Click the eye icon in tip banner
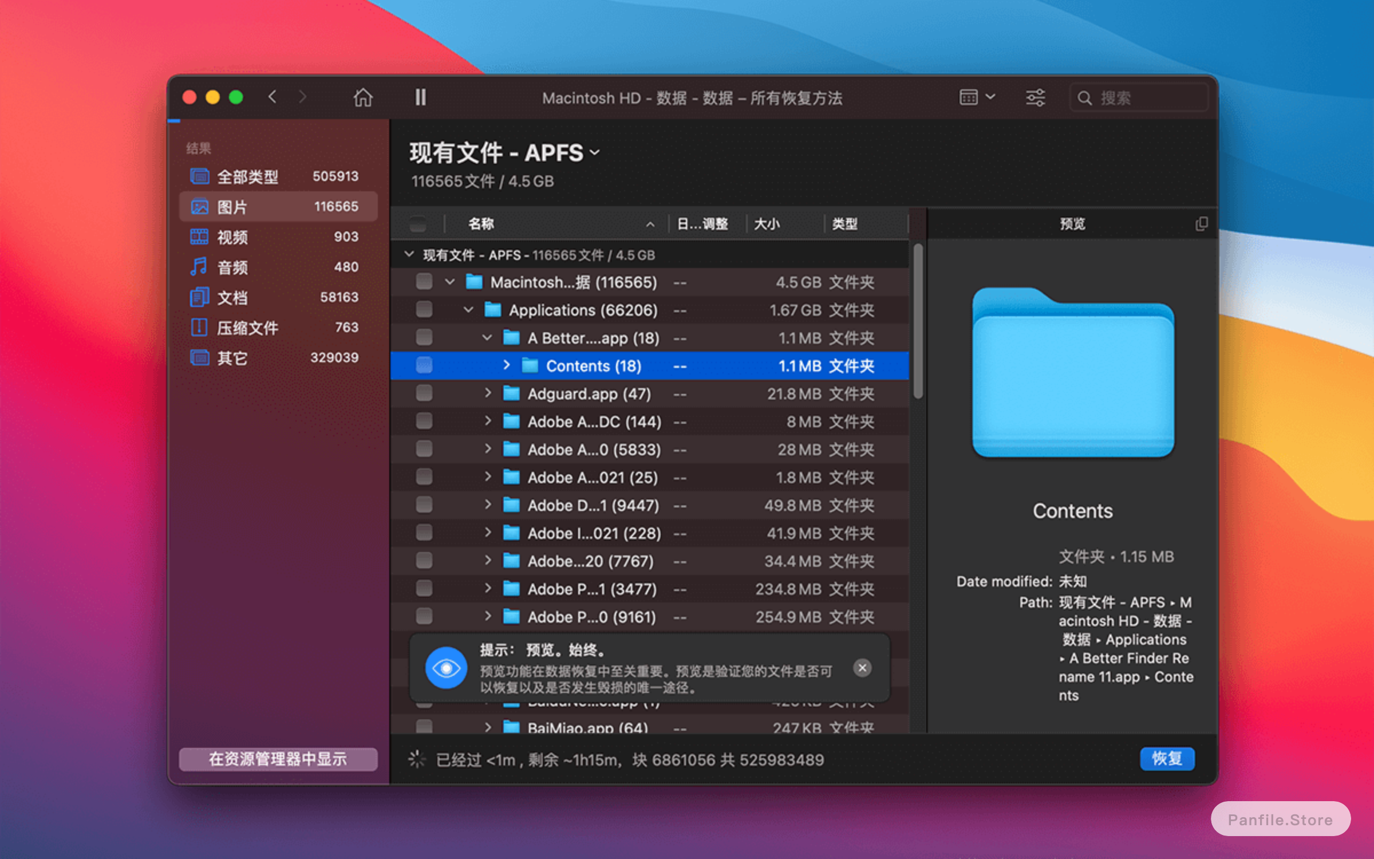The height and width of the screenshot is (859, 1374). point(446,668)
